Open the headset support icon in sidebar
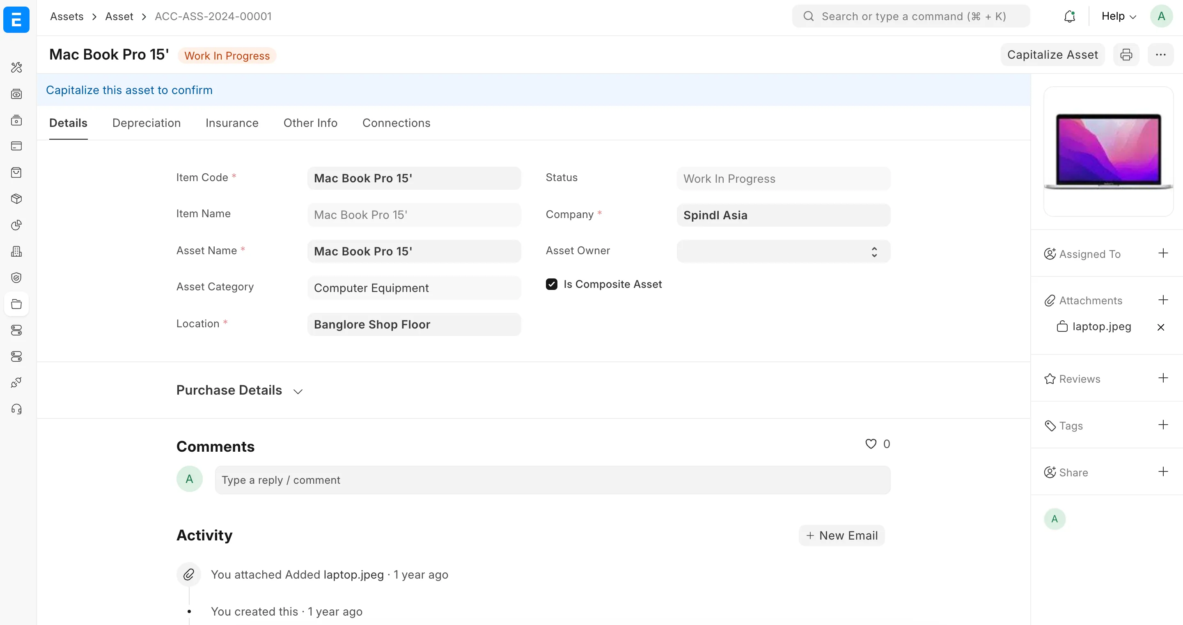 16,409
